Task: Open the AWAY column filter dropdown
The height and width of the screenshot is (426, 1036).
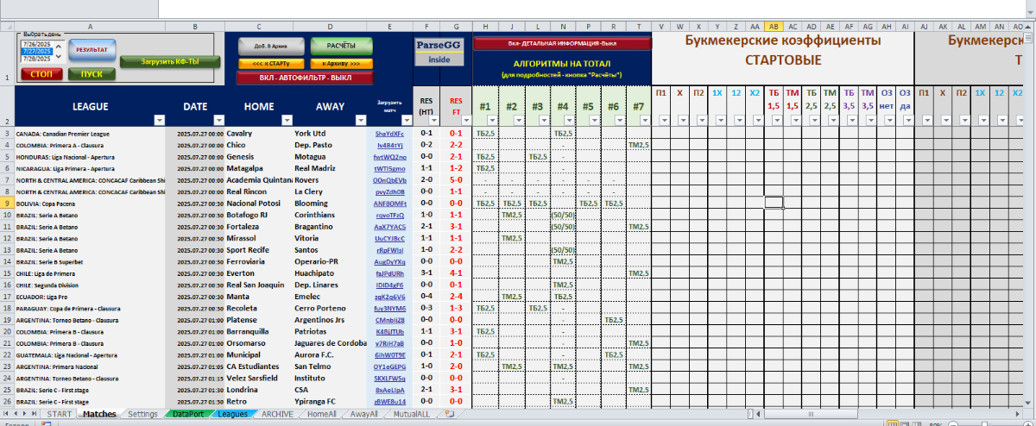Action: pyautogui.click(x=359, y=120)
